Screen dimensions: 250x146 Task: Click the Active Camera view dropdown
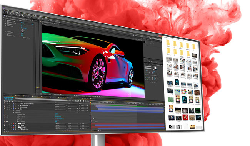coord(82,96)
